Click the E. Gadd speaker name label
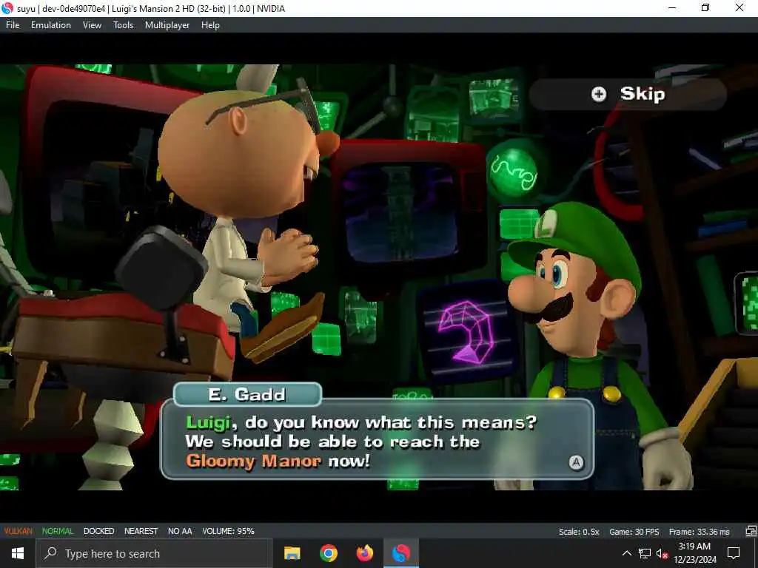 coord(247,395)
